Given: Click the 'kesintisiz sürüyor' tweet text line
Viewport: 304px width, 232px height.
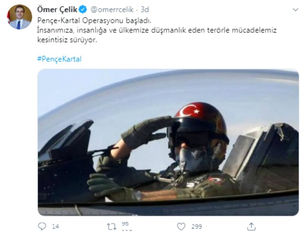Looking at the screenshot, I should tap(67, 40).
